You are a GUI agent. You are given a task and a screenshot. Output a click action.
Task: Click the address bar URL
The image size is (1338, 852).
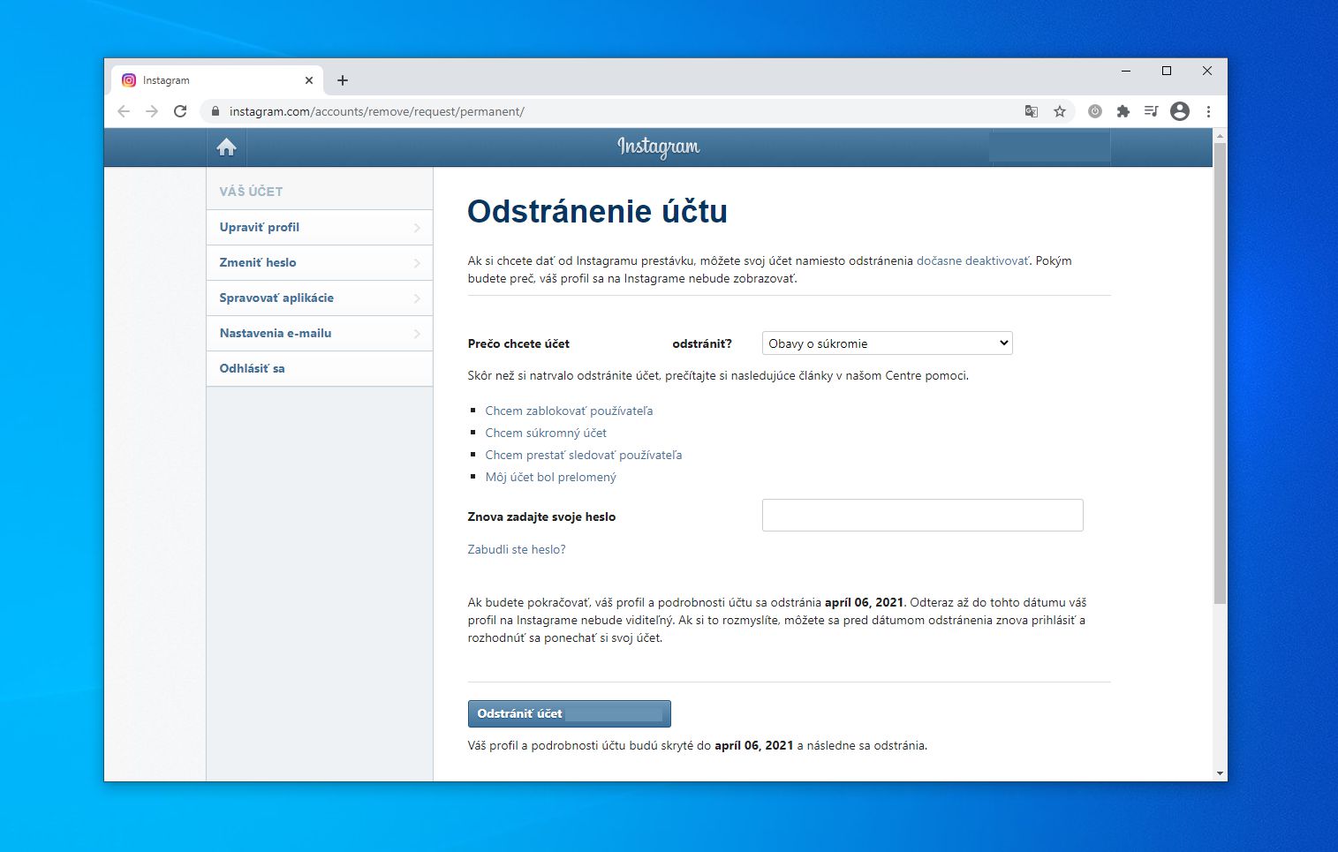point(377,111)
